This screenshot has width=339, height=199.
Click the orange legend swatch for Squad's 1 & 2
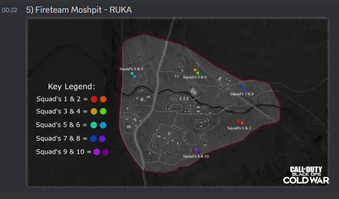coord(103,99)
